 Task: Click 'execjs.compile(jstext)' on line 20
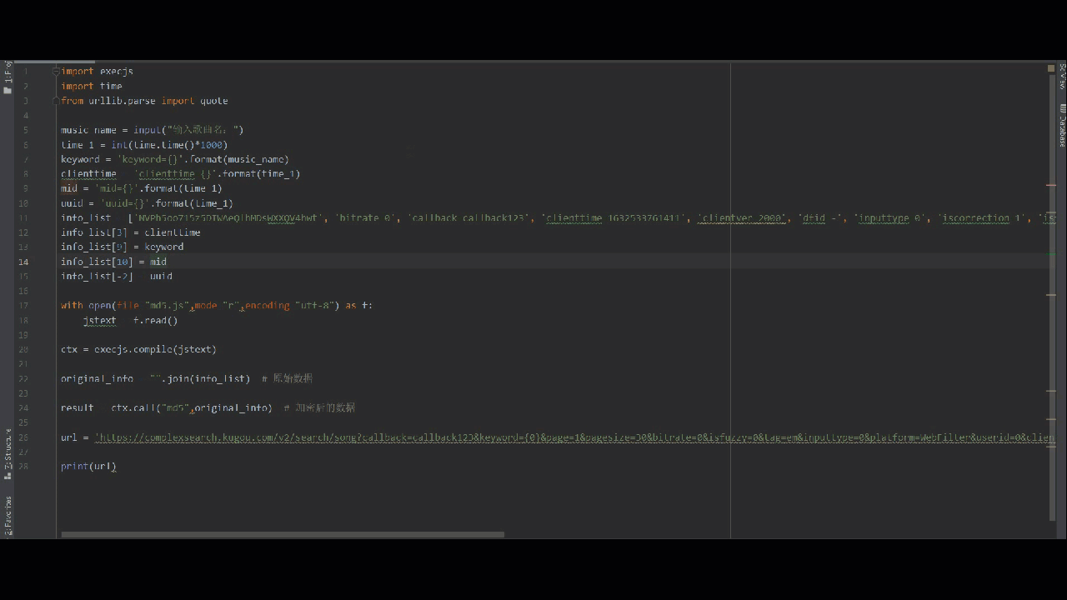coord(155,350)
